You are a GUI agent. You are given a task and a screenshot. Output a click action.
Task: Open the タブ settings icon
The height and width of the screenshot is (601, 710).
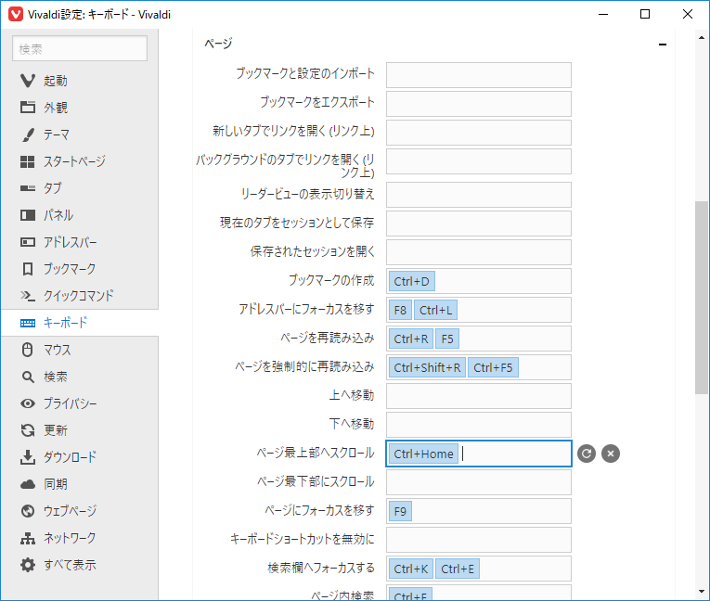tap(28, 188)
